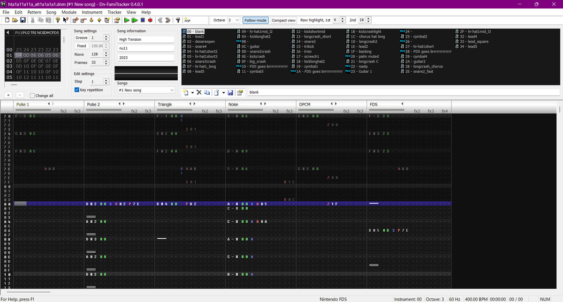Adjust the Rows spinner arrows
The height and width of the screenshot is (302, 563).
(x=106, y=54)
